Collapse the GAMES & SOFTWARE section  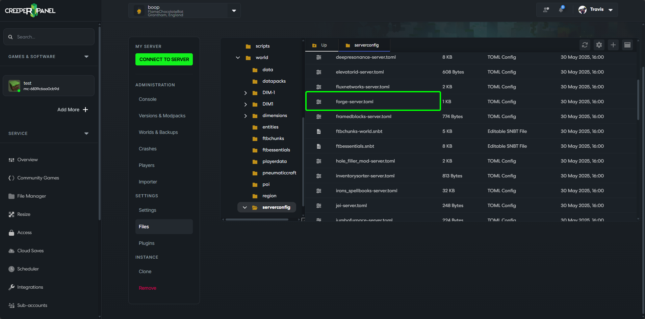pos(86,57)
